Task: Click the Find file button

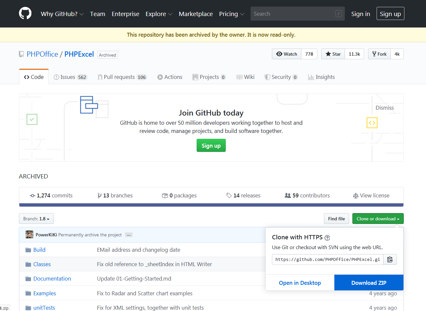Action: pyautogui.click(x=336, y=219)
